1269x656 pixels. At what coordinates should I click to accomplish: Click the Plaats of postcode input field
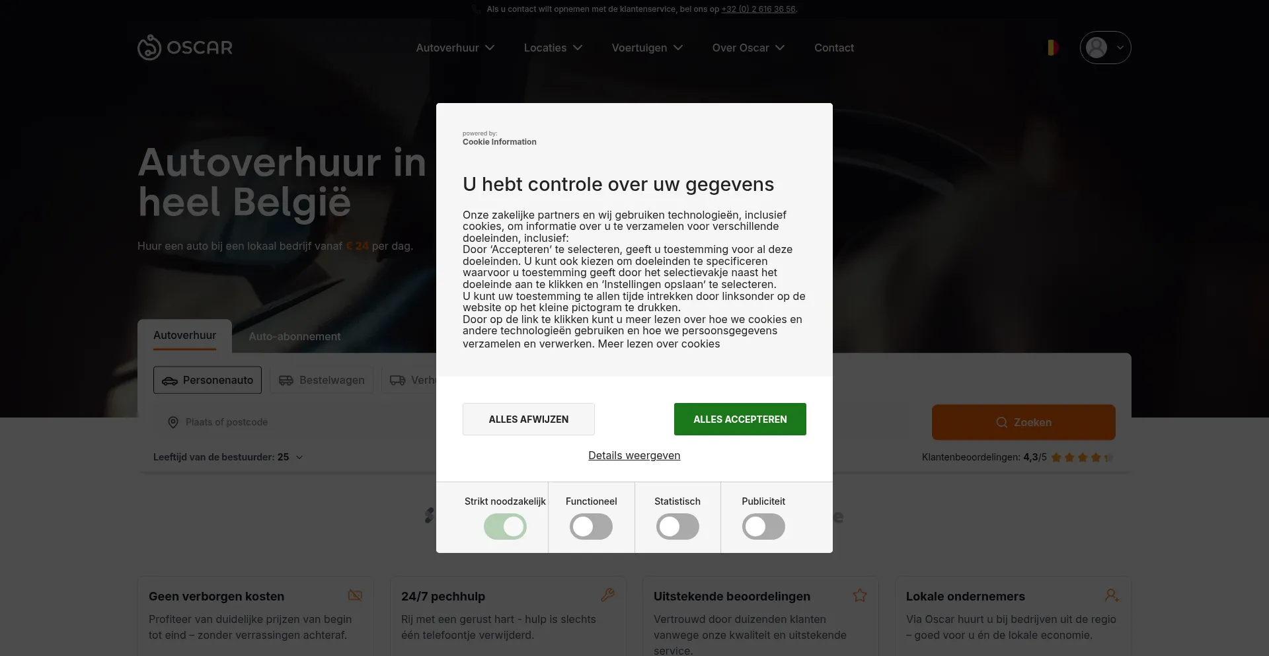pos(291,422)
